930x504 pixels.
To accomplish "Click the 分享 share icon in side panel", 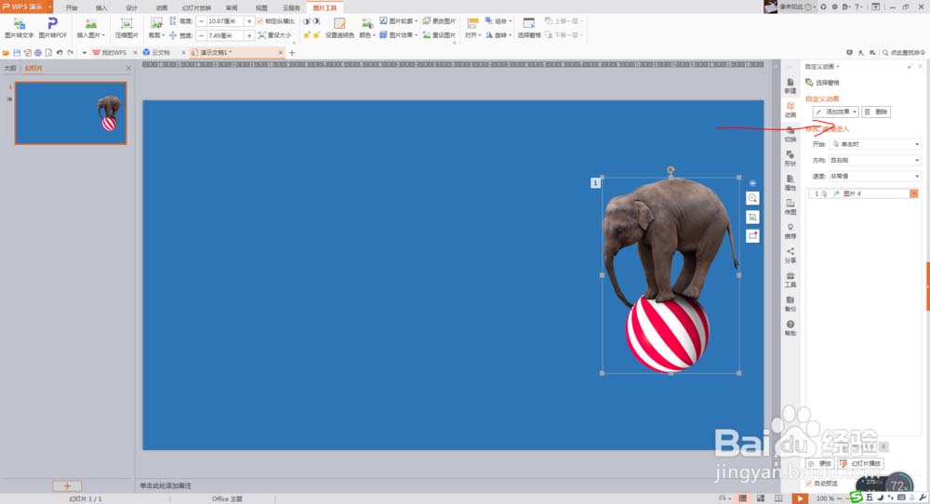I will tap(790, 256).
